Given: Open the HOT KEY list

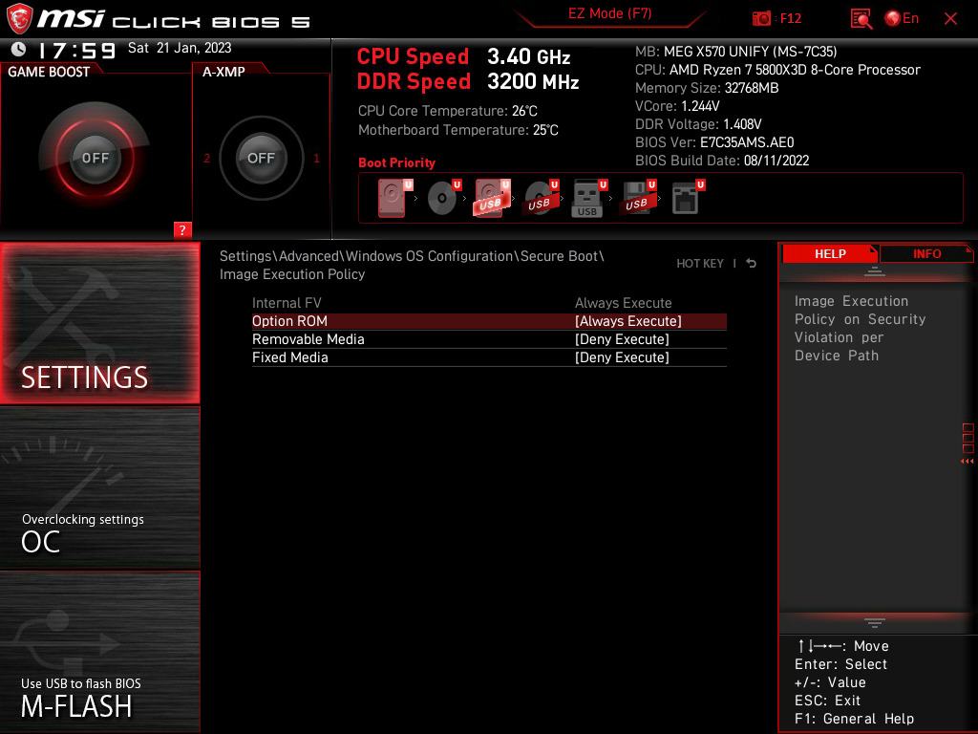Looking at the screenshot, I should point(700,264).
